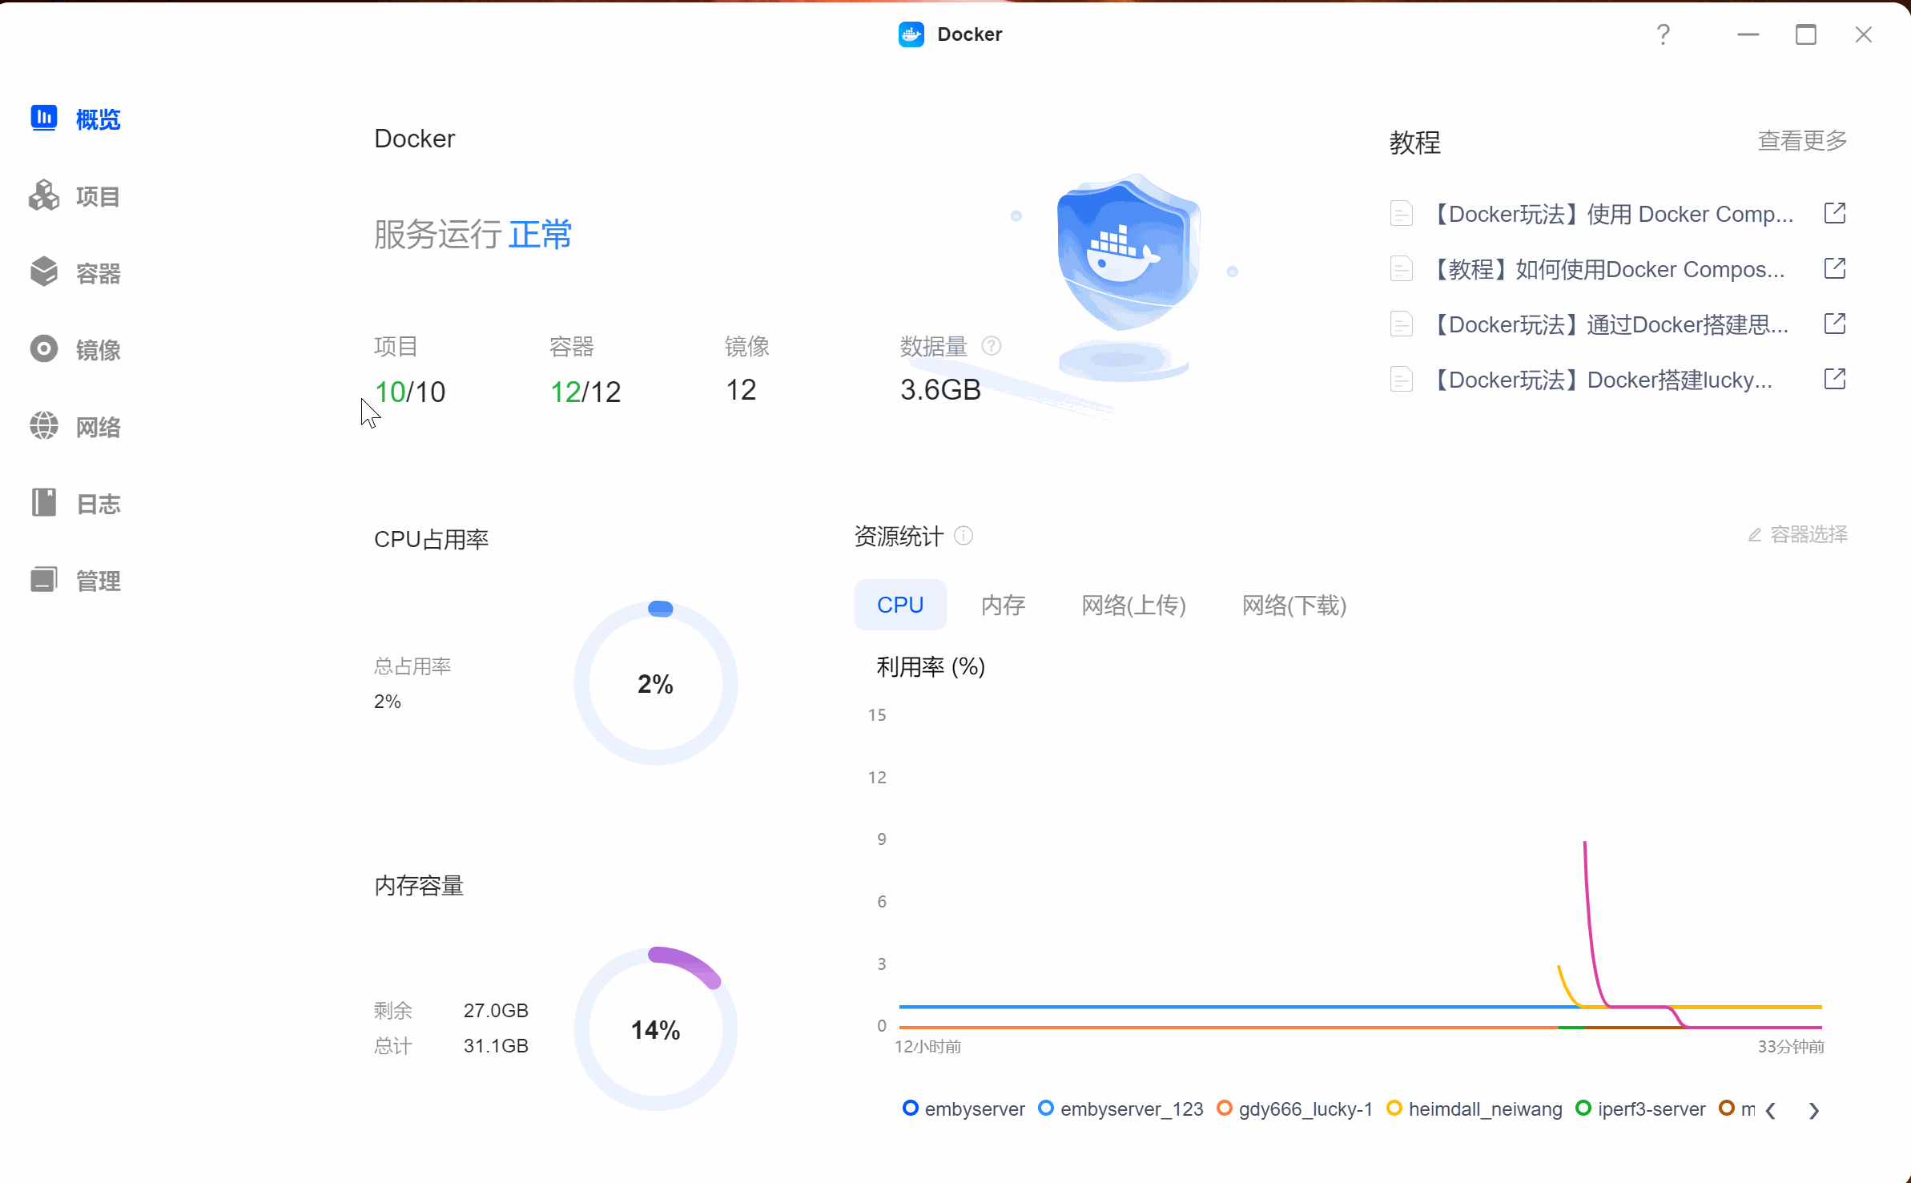1911x1183 pixels.
Task: Open the 管理 management icon
Action: pyautogui.click(x=44, y=579)
